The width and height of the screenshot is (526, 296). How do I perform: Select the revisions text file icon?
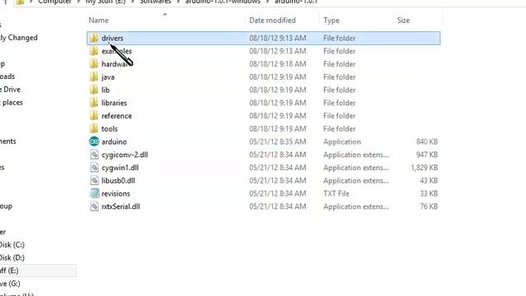[x=95, y=193]
